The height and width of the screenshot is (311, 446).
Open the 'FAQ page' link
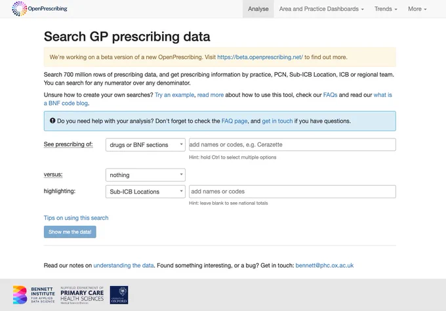click(234, 121)
